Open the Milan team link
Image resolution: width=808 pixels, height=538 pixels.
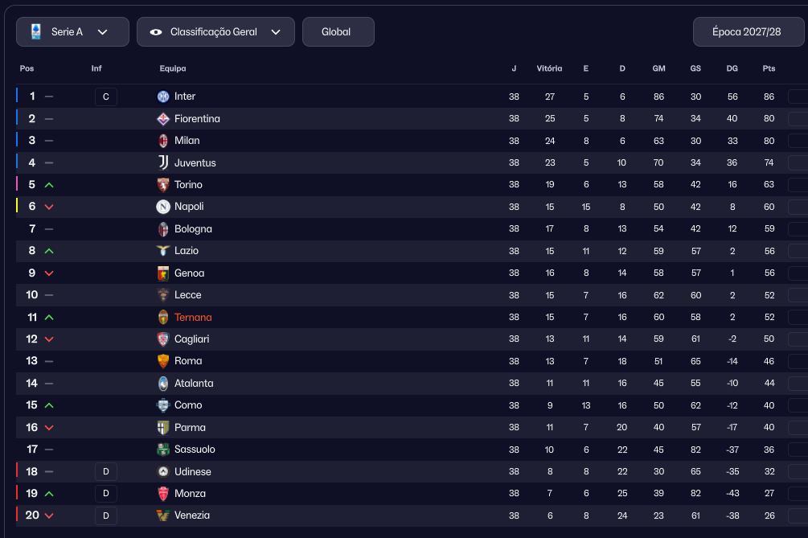(x=187, y=141)
